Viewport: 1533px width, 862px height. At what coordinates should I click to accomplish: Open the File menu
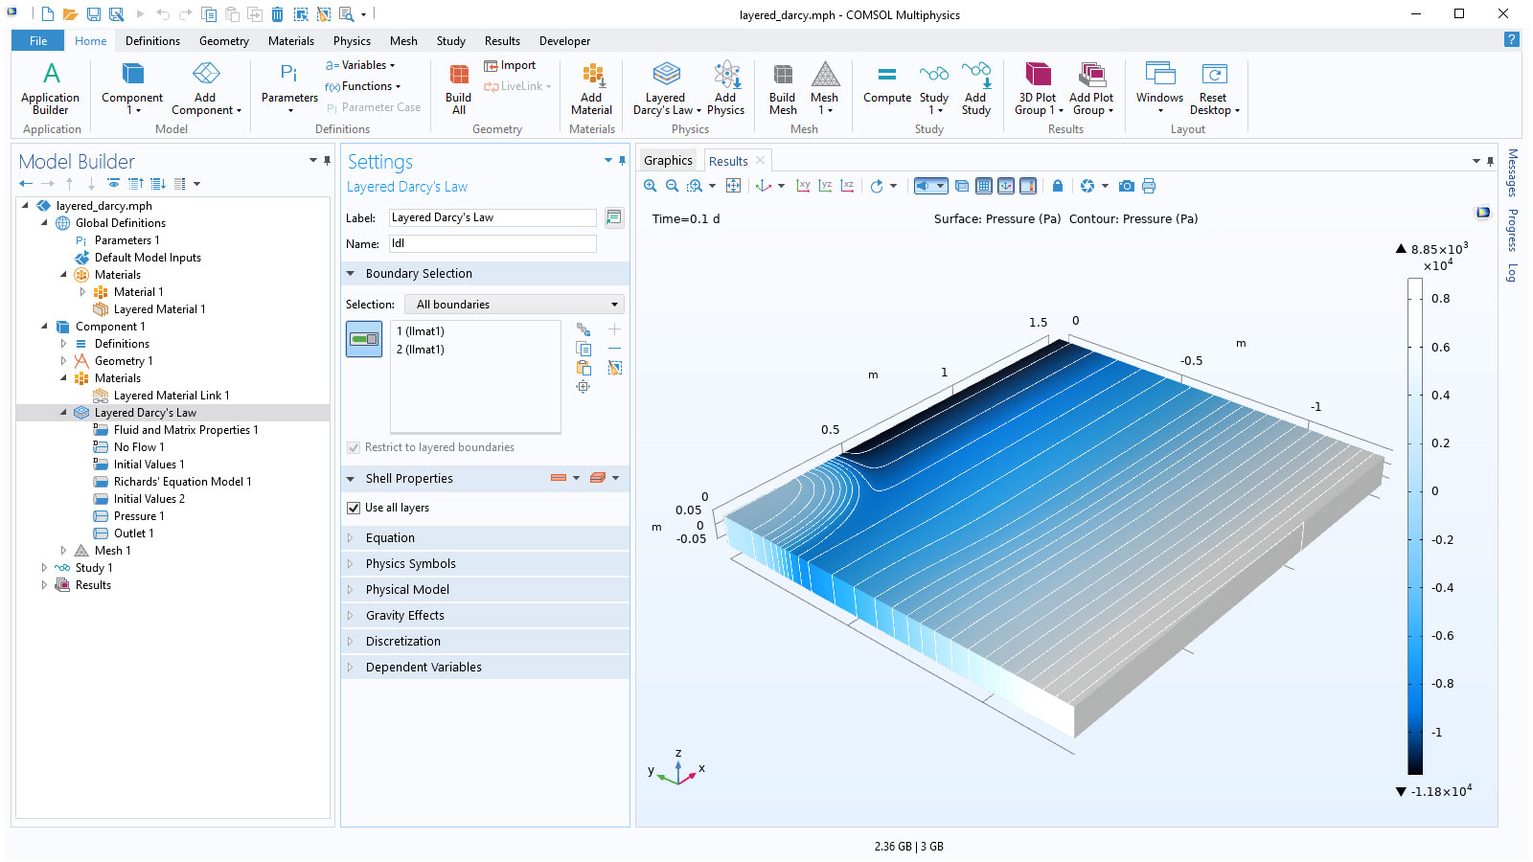coord(38,41)
